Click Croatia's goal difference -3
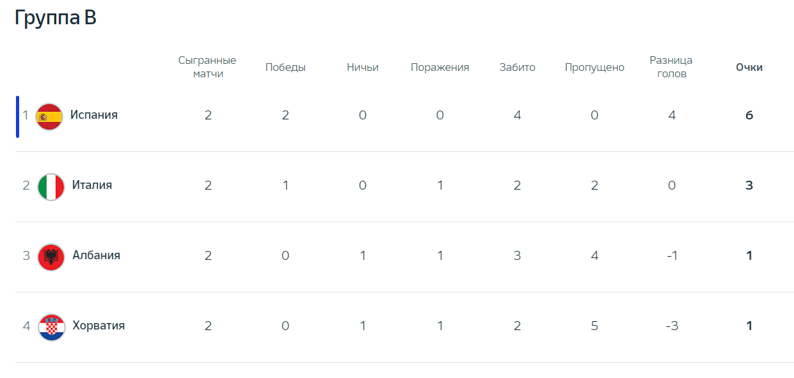The height and width of the screenshot is (378, 794). tap(671, 326)
